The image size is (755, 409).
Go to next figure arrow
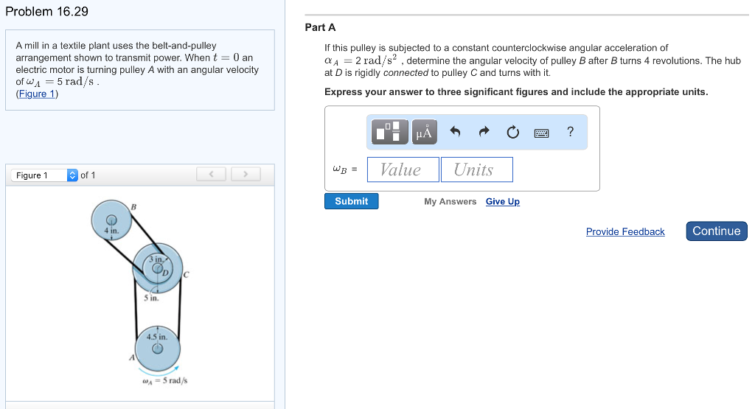[246, 175]
